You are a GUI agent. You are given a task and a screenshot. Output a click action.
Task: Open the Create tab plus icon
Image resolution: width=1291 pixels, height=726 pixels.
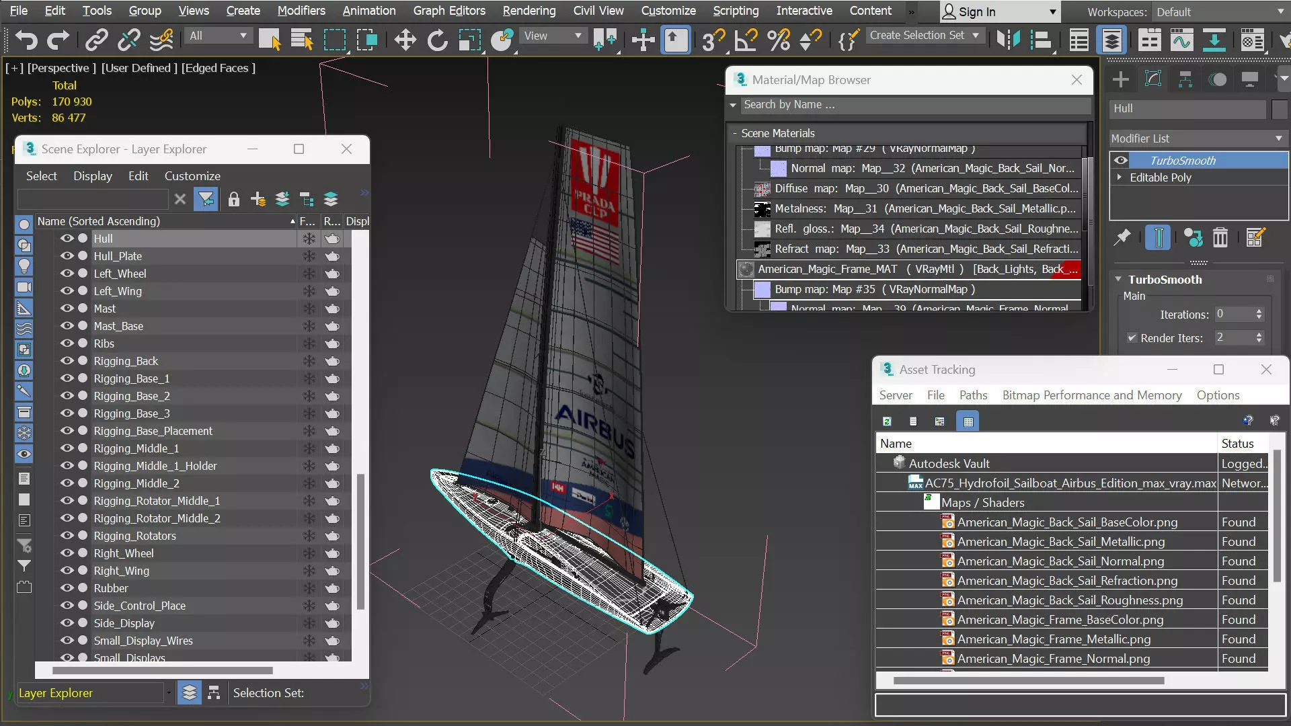[1121, 79]
